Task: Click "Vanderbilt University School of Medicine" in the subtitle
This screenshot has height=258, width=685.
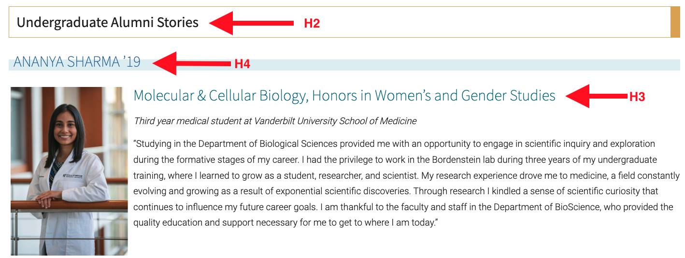Action: point(330,121)
